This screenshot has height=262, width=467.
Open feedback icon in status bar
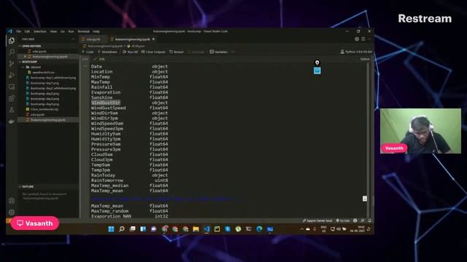(363, 221)
